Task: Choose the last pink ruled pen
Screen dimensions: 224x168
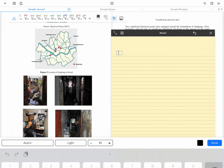Action: click(x=85, y=17)
